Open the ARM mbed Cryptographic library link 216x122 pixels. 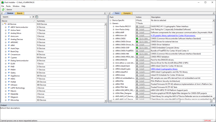(x=164, y=69)
